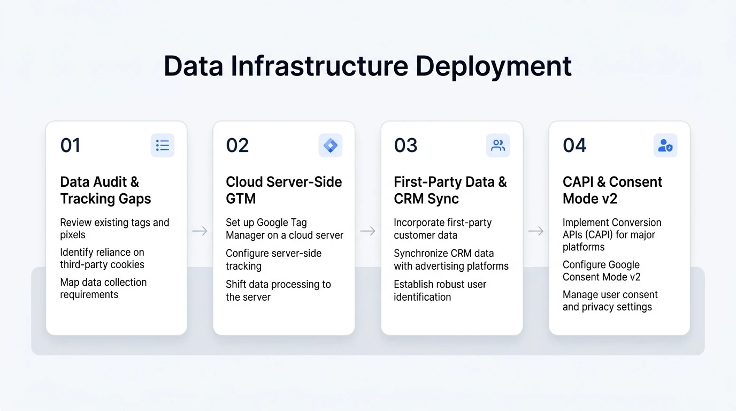736x411 pixels.
Task: Click the step number 02
Action: pyautogui.click(x=237, y=146)
